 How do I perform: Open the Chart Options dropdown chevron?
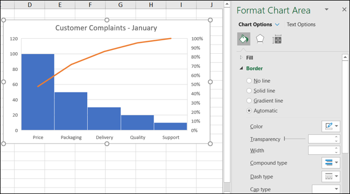coord(277,25)
